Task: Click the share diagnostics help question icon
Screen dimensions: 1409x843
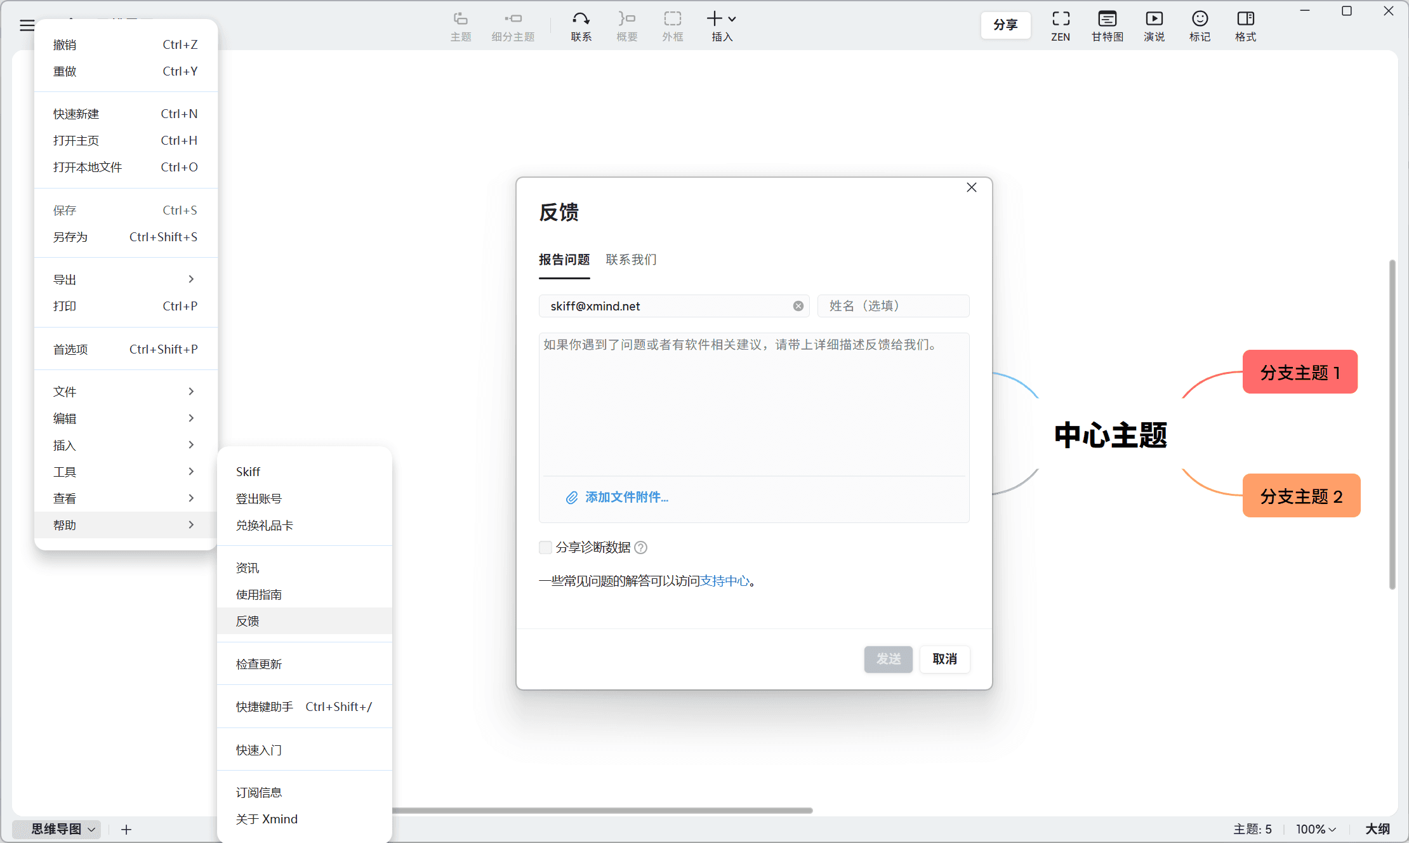Action: point(641,547)
